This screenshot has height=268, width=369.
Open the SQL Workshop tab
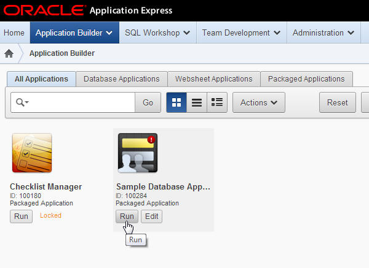tap(157, 33)
